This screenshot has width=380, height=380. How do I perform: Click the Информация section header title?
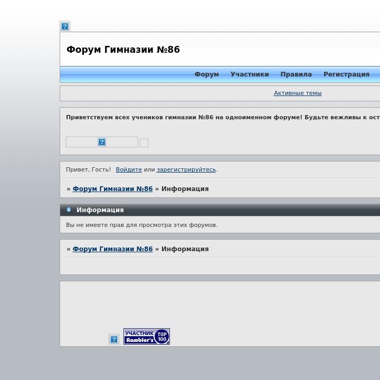100,210
